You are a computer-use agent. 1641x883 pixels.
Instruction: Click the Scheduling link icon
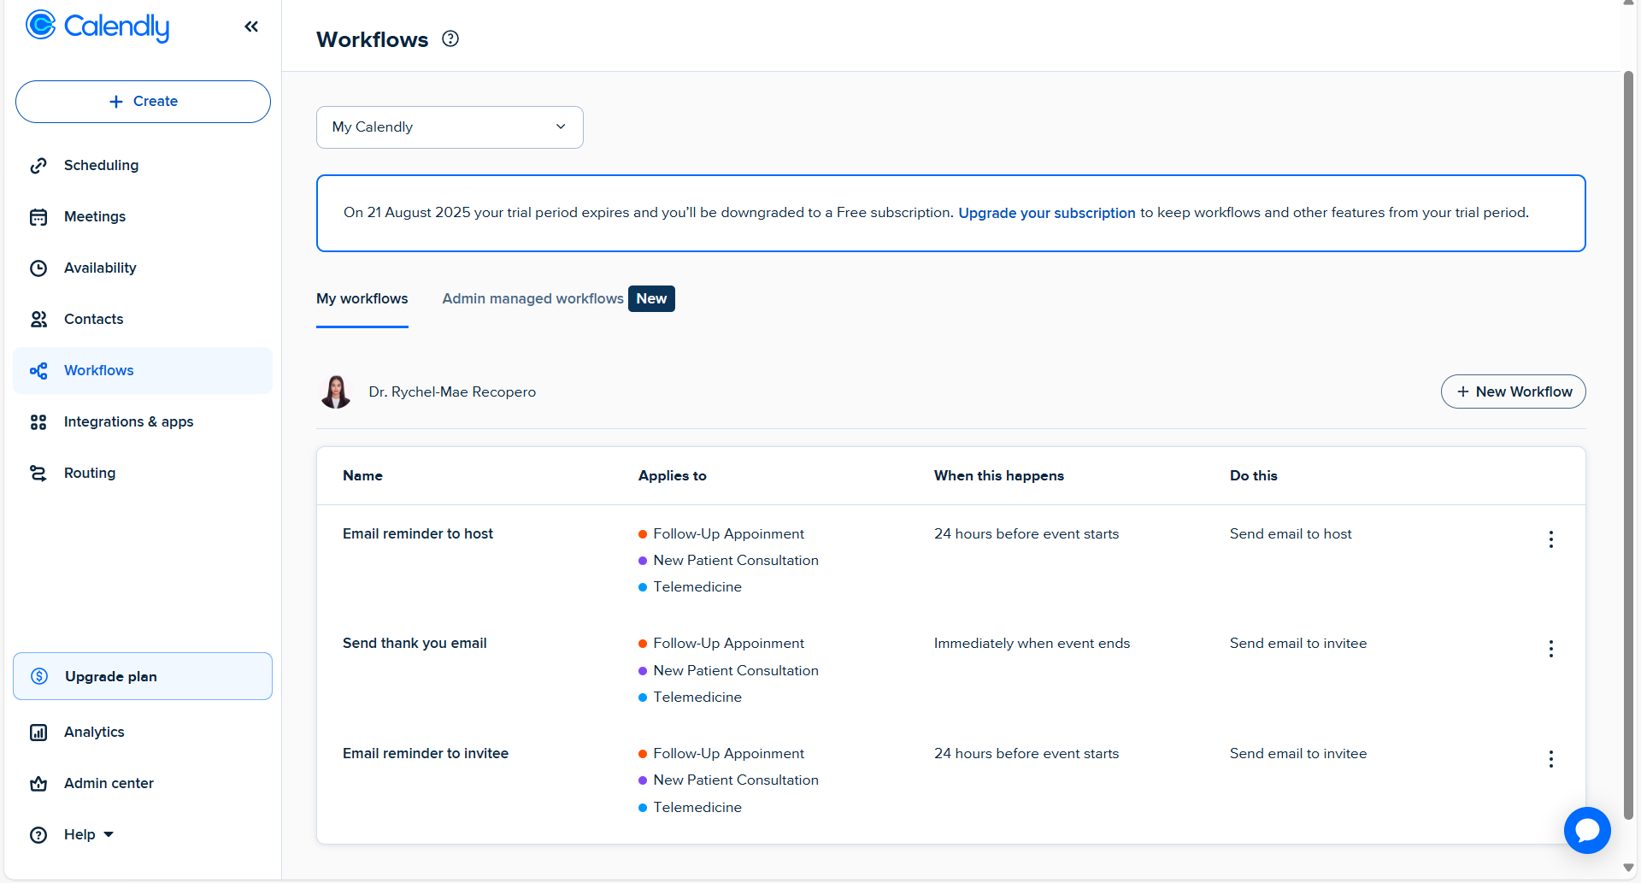[x=38, y=166]
